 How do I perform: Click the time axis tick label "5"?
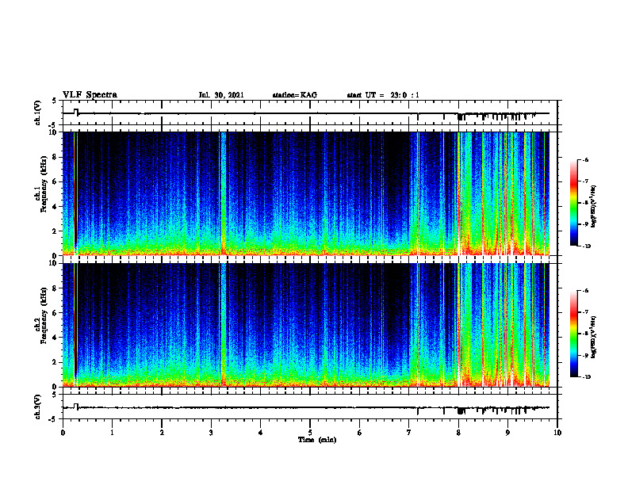[x=310, y=433]
